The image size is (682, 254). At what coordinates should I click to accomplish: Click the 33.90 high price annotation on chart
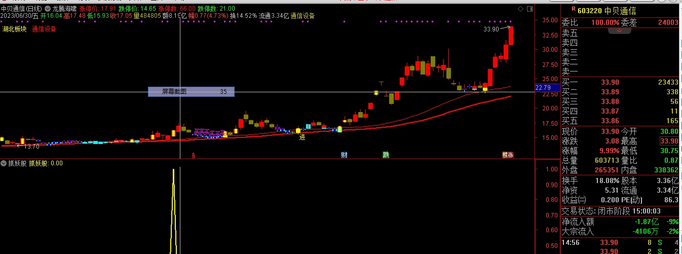tap(491, 29)
